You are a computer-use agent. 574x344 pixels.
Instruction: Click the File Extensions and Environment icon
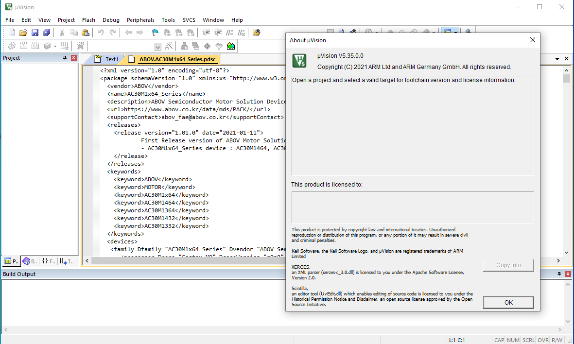[184, 46]
